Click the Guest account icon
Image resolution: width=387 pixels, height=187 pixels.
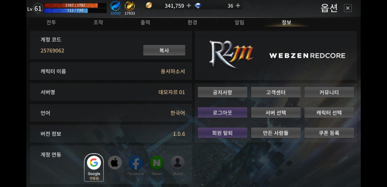[x=178, y=163]
